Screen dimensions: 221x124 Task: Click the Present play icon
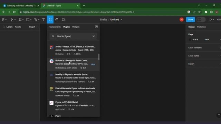point(210,20)
